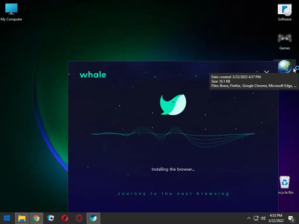The width and height of the screenshot is (299, 224).
Task: Open taskbar clock showing 4:53 PM
Action: coord(276,218)
